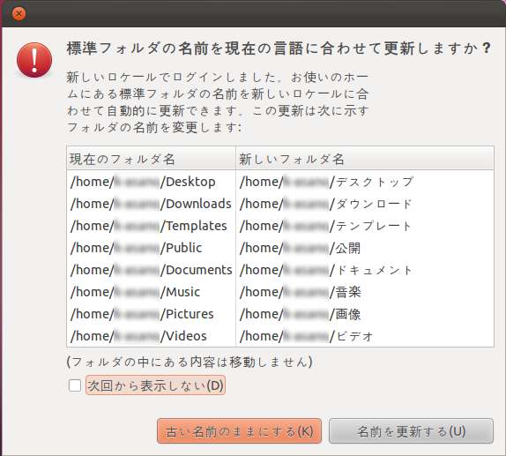The height and width of the screenshot is (456, 506).
Task: Click the new folder path ending in /ダウンロード
Action: 326,204
